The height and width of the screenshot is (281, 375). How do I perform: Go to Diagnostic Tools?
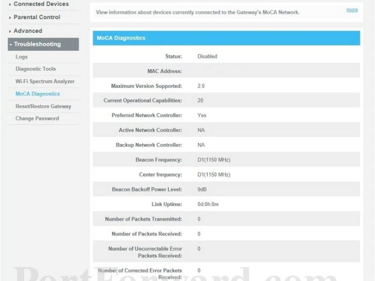click(36, 69)
